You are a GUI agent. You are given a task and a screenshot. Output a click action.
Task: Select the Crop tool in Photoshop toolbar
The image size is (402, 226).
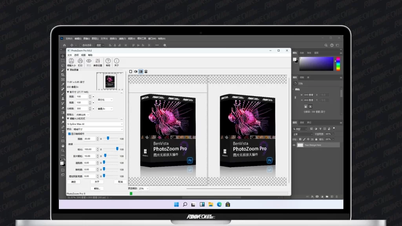(63, 75)
